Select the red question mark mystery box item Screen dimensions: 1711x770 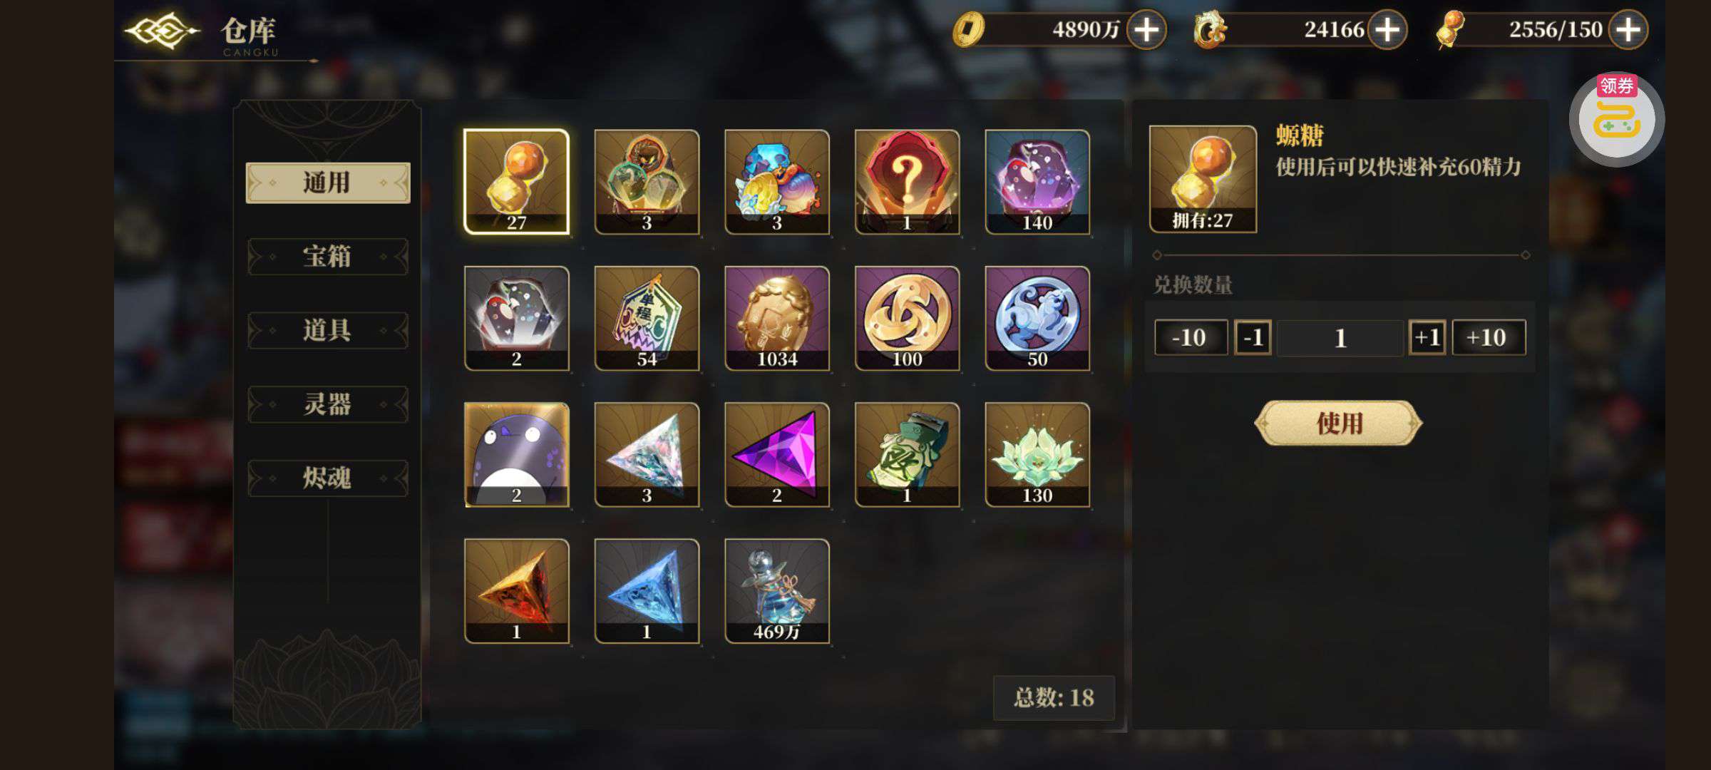coord(907,182)
